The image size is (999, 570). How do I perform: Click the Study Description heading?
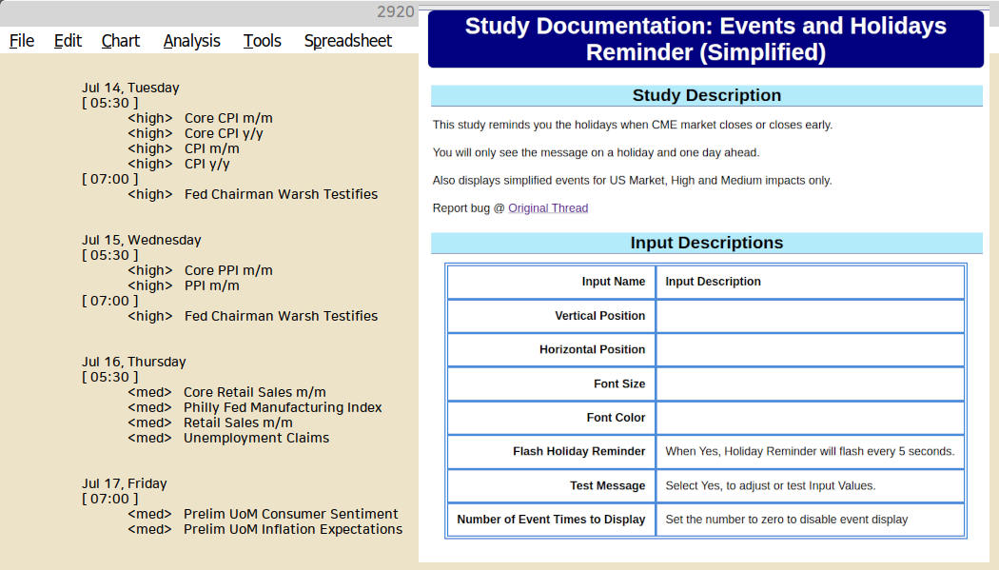point(707,95)
